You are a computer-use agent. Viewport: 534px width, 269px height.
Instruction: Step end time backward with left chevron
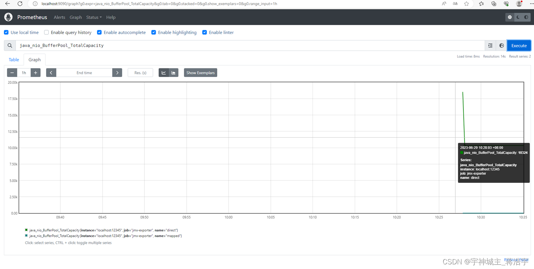51,72
